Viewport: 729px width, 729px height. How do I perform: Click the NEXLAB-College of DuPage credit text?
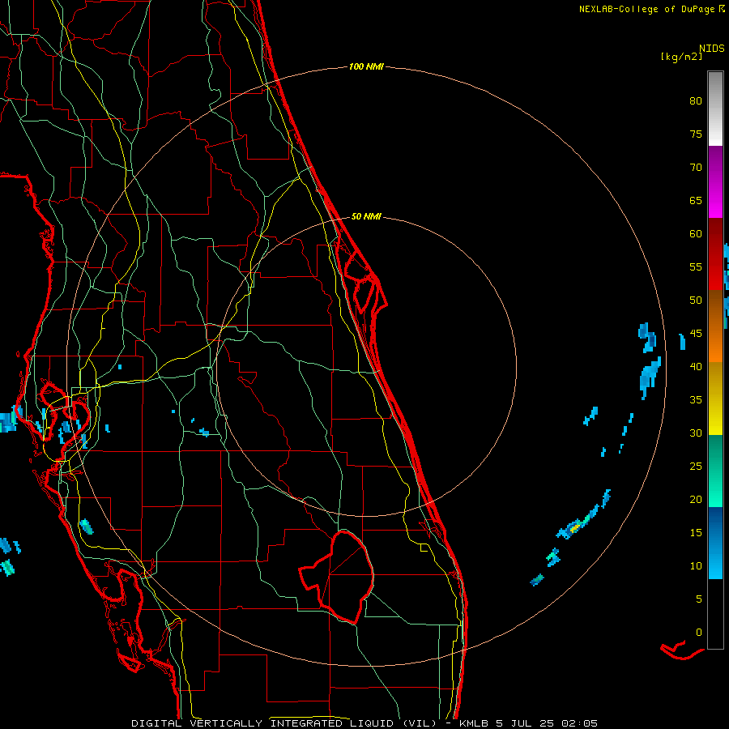click(646, 9)
